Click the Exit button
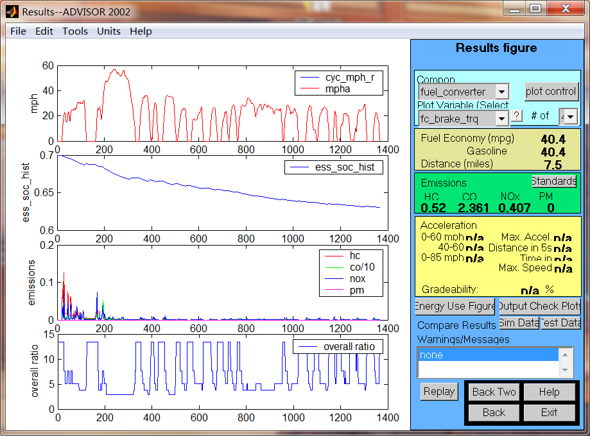Image resolution: width=590 pixels, height=436 pixels. pos(549,412)
